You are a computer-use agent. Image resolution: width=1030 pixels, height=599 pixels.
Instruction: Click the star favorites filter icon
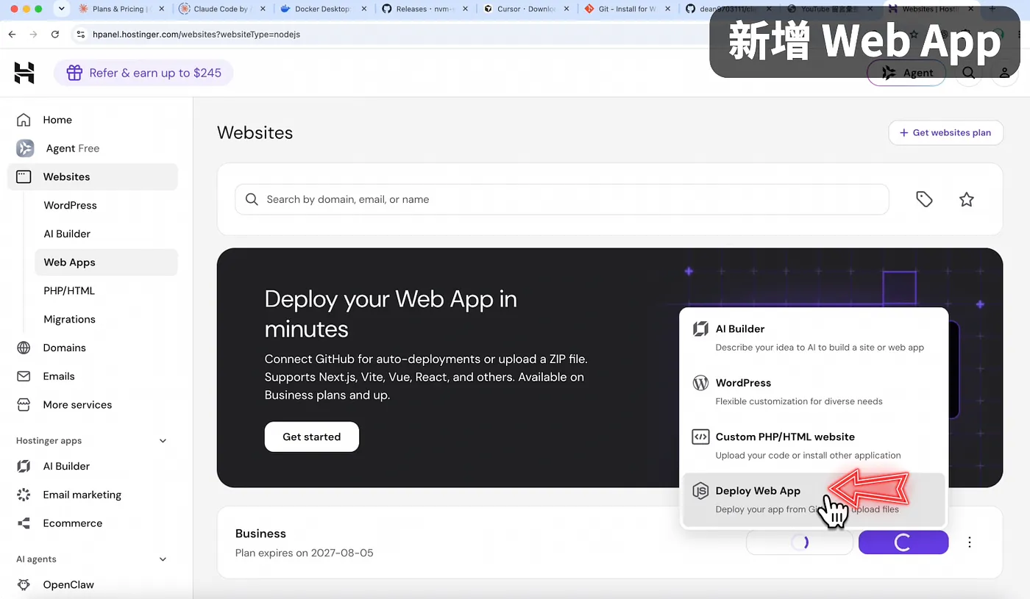pos(967,199)
